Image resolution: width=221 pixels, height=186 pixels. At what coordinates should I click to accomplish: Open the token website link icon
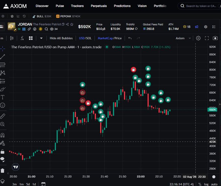pos(29,29)
